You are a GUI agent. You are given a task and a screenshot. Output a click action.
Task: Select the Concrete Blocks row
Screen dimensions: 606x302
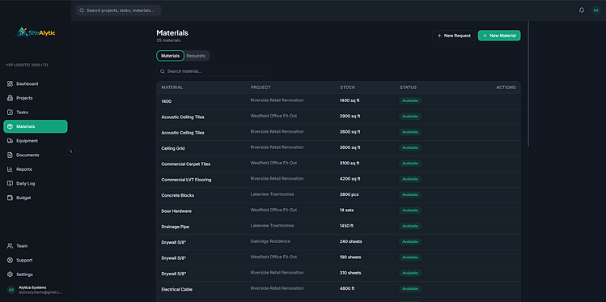(x=338, y=195)
